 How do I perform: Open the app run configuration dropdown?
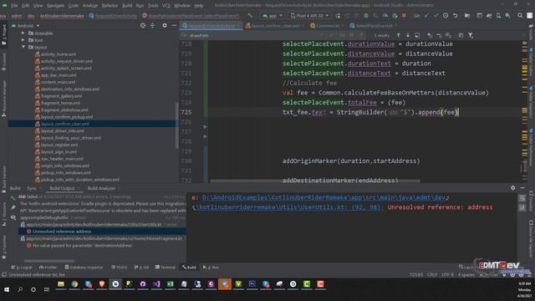273,16
